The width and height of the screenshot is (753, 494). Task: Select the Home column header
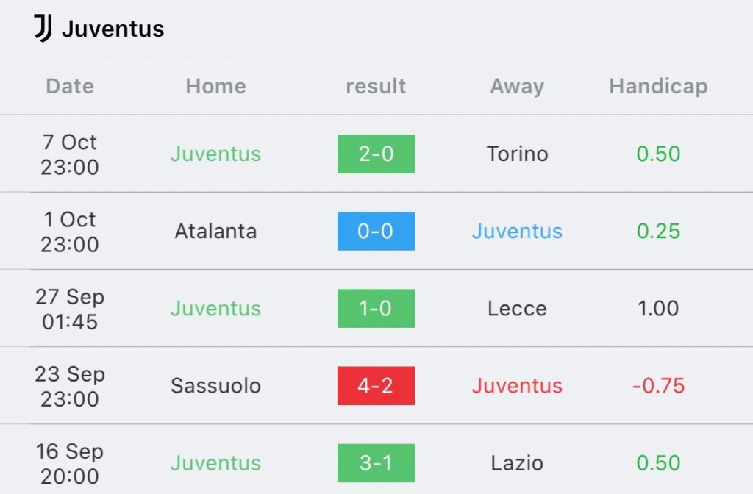click(x=215, y=87)
